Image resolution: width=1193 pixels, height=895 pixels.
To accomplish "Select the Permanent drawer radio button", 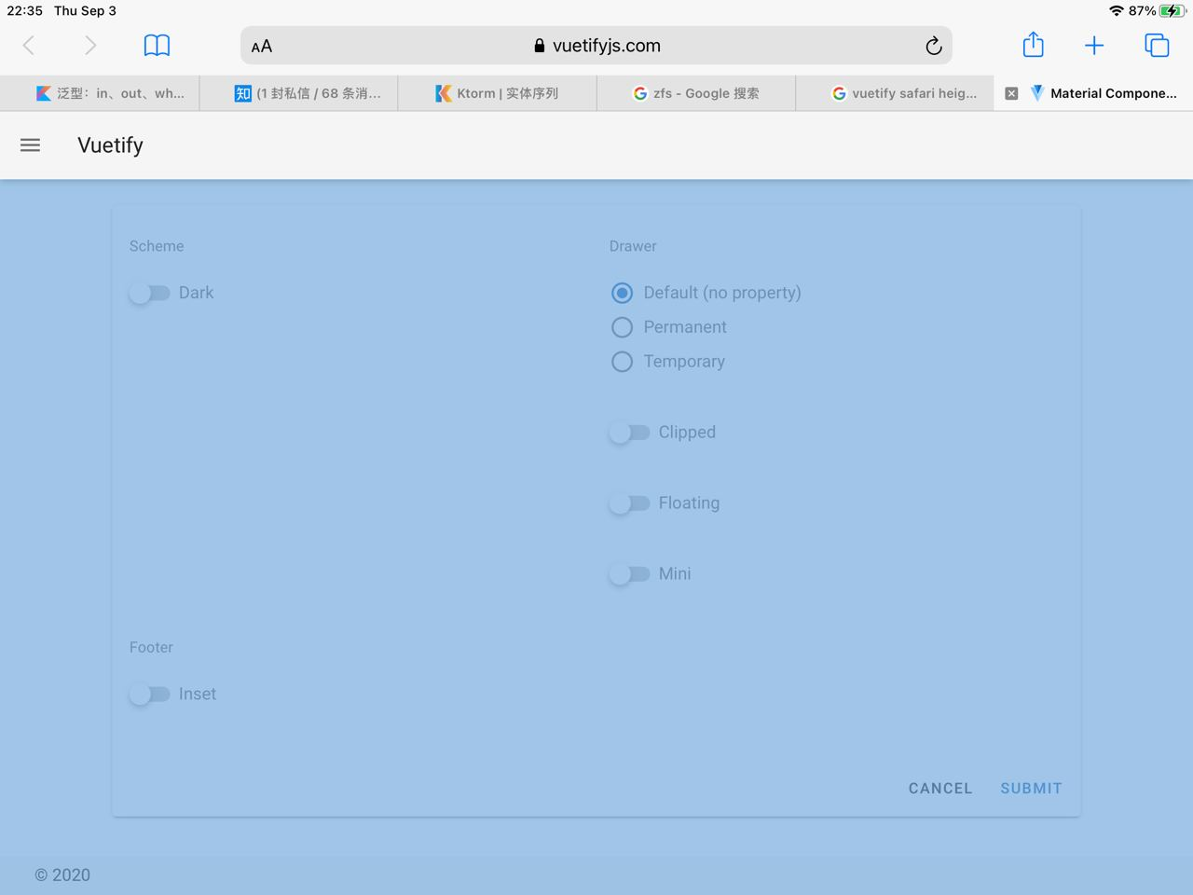I will click(x=622, y=327).
